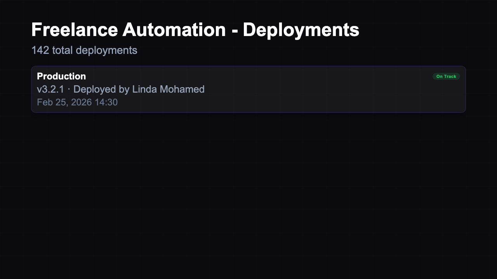Select the deployment timestamp row

(x=77, y=102)
